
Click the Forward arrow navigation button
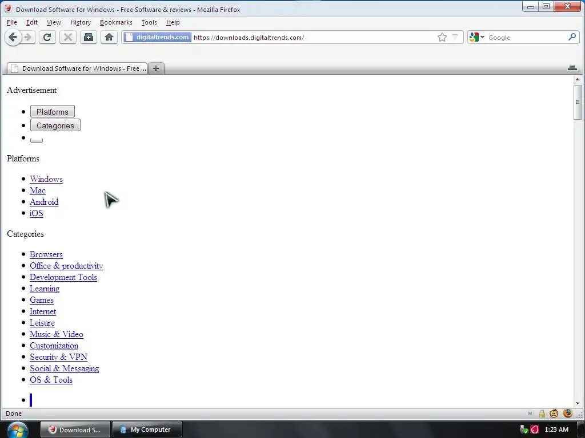(29, 37)
